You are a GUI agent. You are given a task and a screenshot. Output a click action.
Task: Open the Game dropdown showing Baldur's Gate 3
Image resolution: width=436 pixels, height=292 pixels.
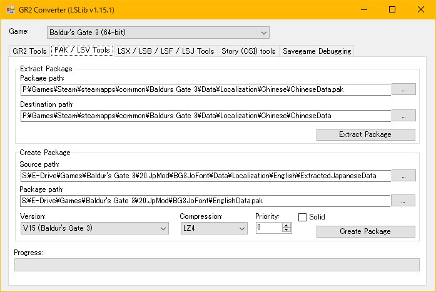click(158, 33)
